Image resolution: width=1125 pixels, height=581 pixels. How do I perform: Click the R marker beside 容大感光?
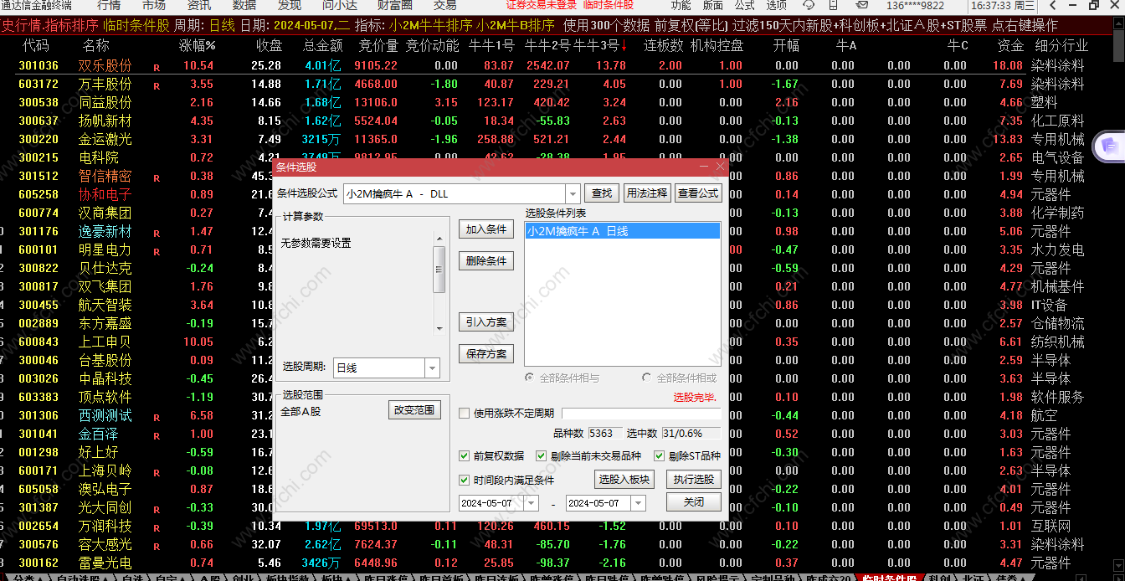pyautogui.click(x=157, y=545)
